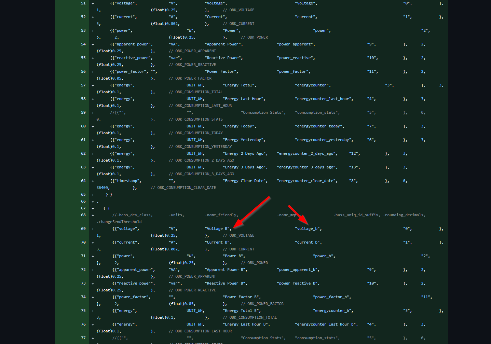The width and height of the screenshot is (491, 344).
Task: Click the "power_factor_b" string
Action: 331,297
